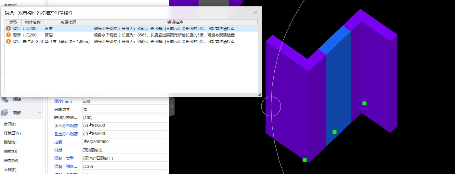Edit 垂直分布钢筋 value field

pos(125,134)
